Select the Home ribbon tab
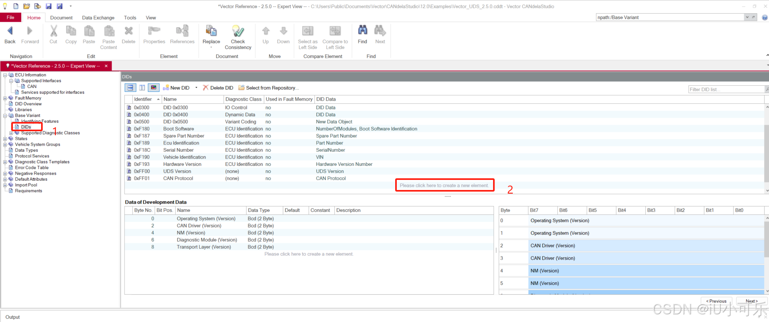This screenshot has height=322, width=769. pyautogui.click(x=34, y=18)
